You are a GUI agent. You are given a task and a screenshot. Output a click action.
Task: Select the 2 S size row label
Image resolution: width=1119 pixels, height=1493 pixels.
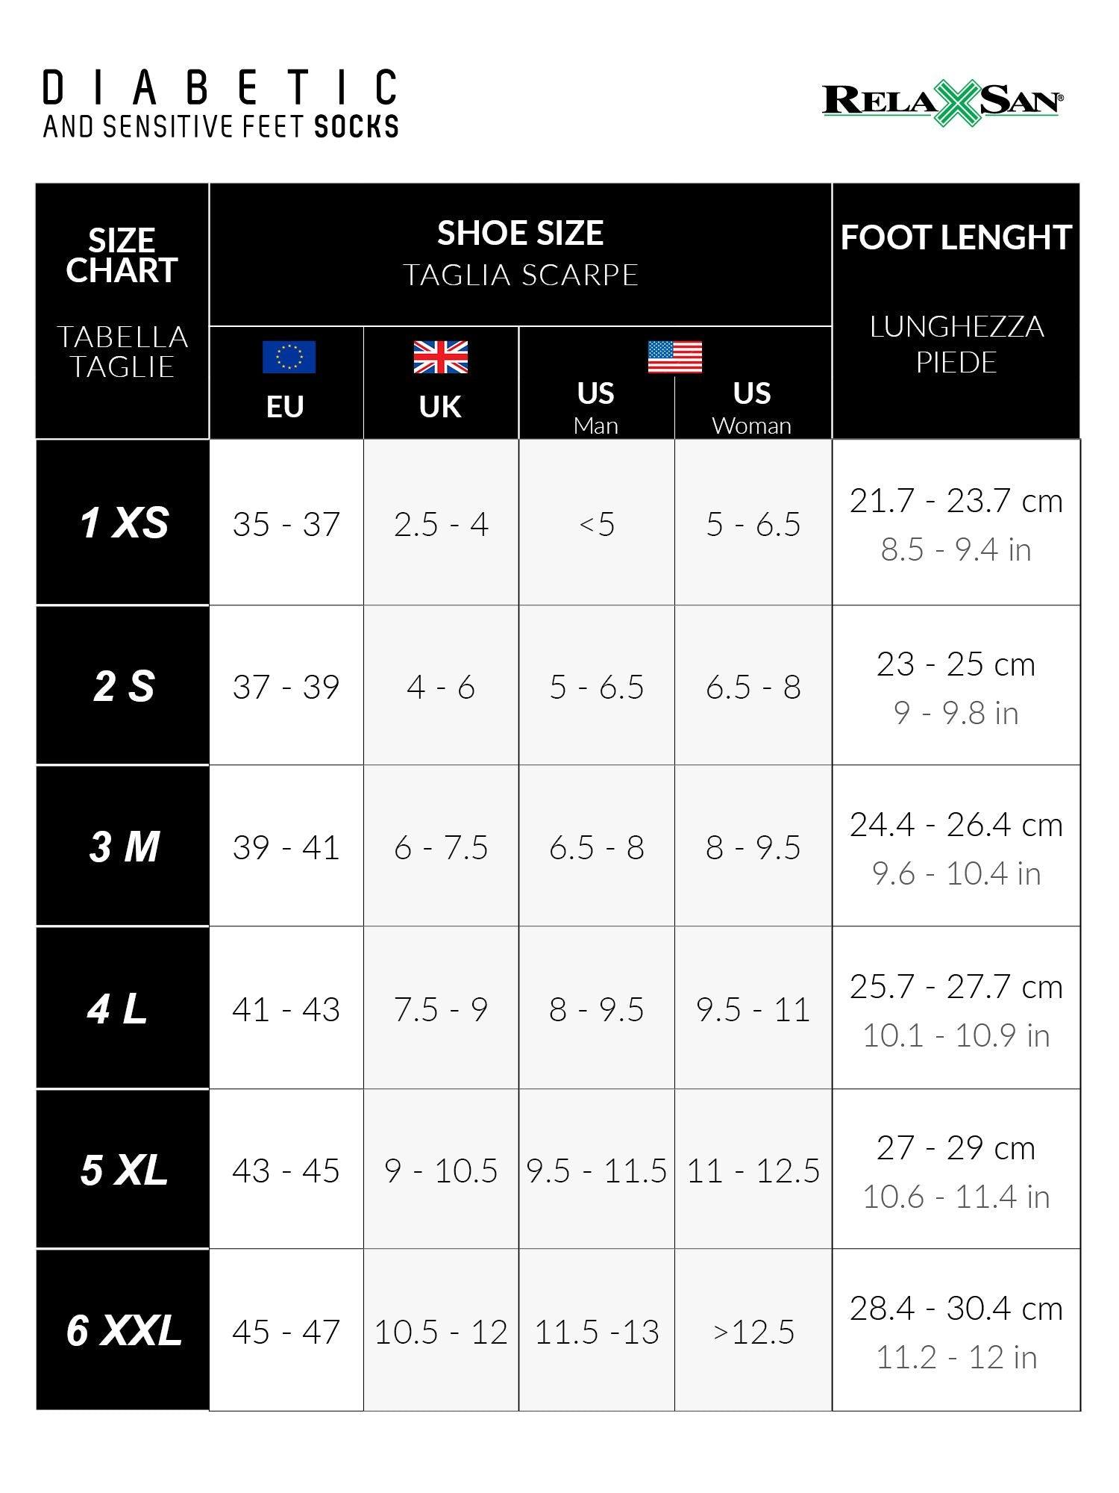click(123, 686)
